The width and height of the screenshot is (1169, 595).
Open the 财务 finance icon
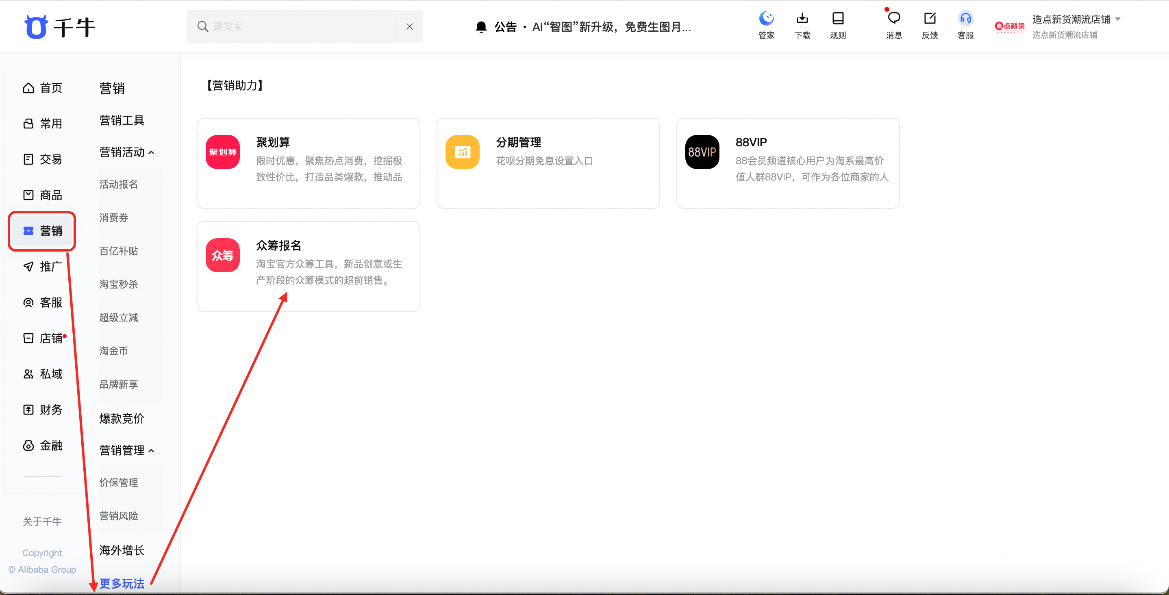[x=28, y=409]
